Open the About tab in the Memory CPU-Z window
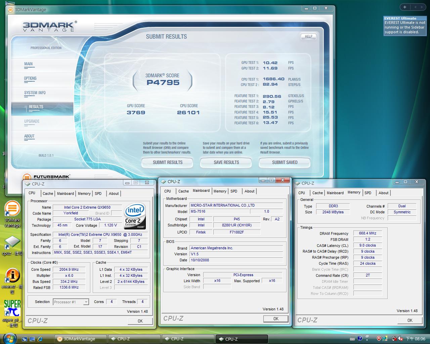The height and width of the screenshot is (344, 430). [384, 193]
